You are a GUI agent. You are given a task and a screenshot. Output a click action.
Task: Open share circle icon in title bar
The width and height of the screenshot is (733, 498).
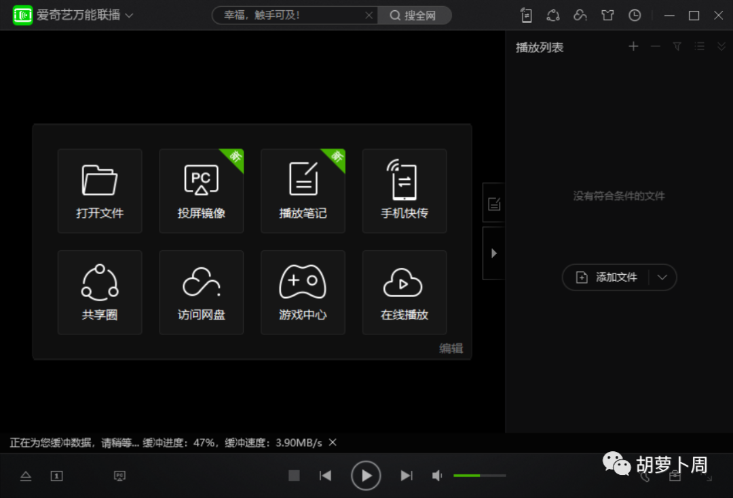[553, 16]
